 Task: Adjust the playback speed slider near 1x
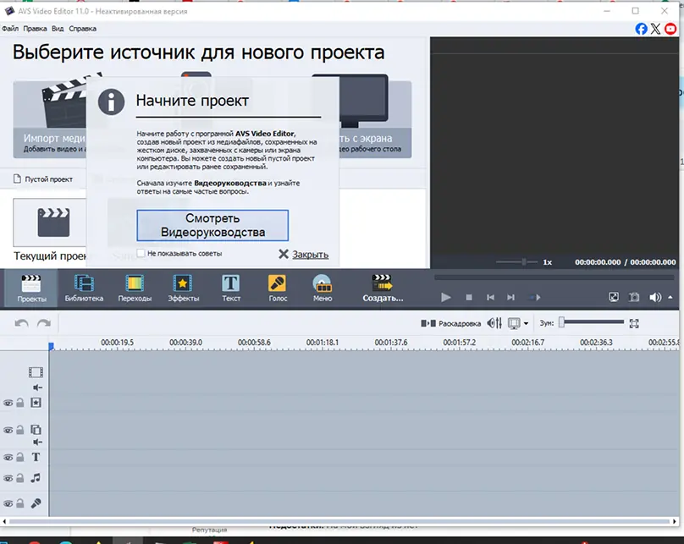coord(517,262)
